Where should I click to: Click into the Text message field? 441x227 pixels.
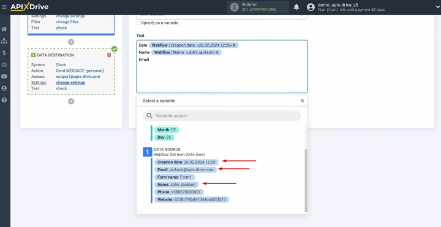point(222,66)
